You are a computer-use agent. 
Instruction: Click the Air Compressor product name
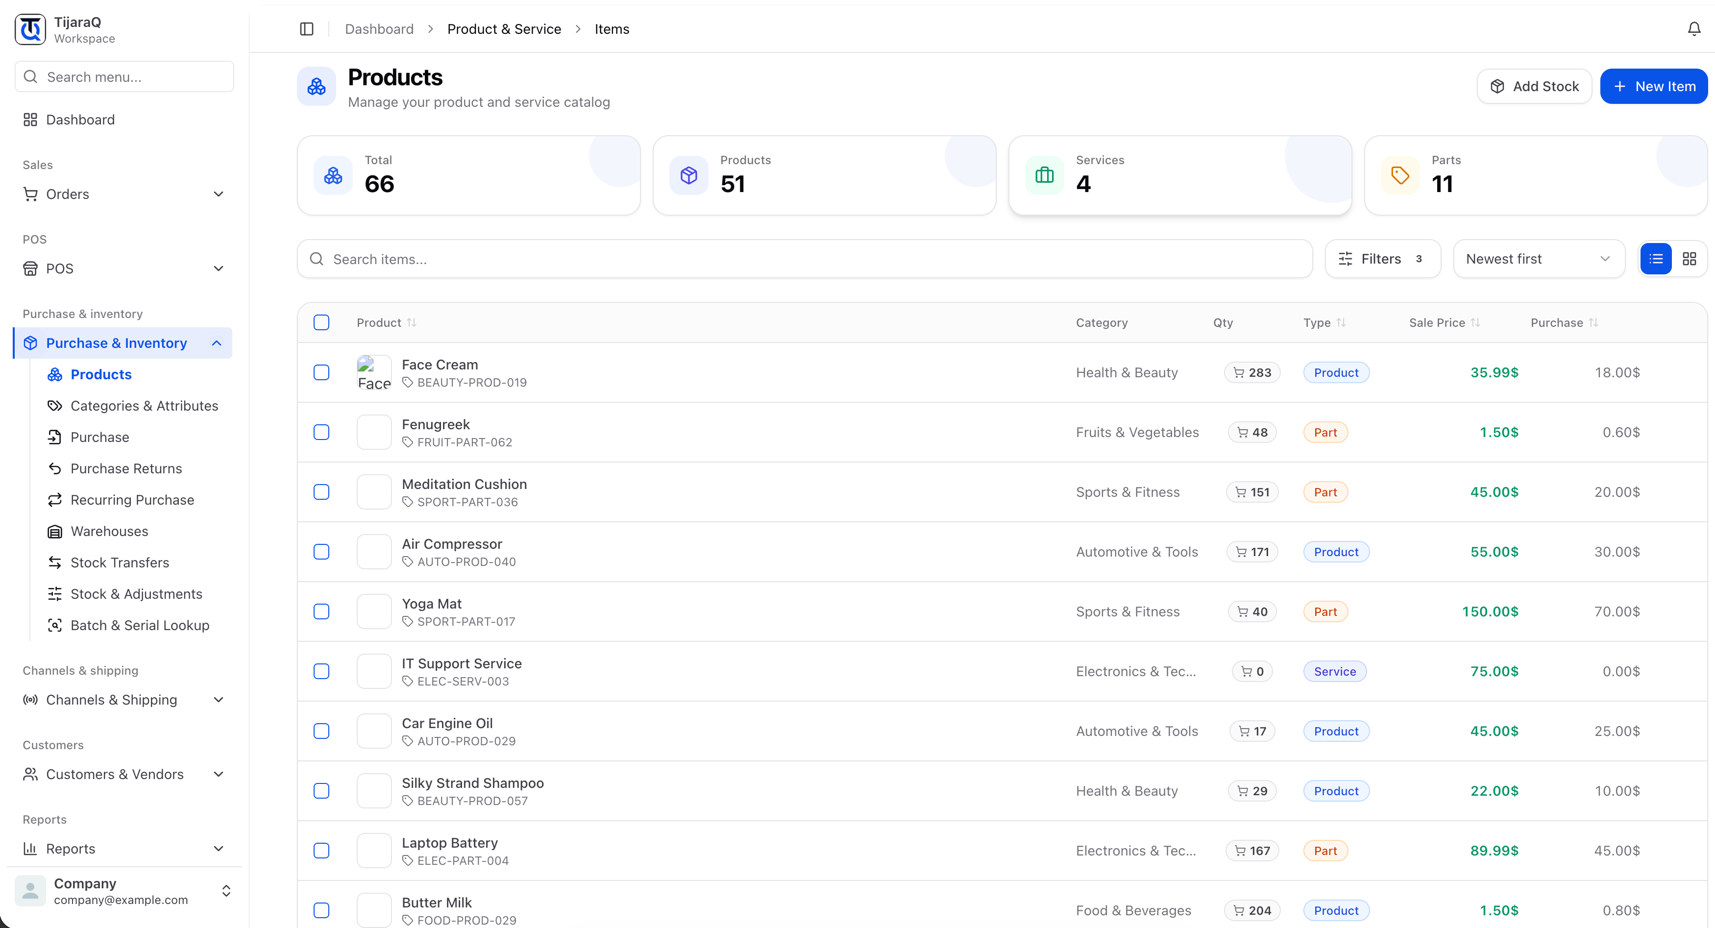[x=451, y=544]
